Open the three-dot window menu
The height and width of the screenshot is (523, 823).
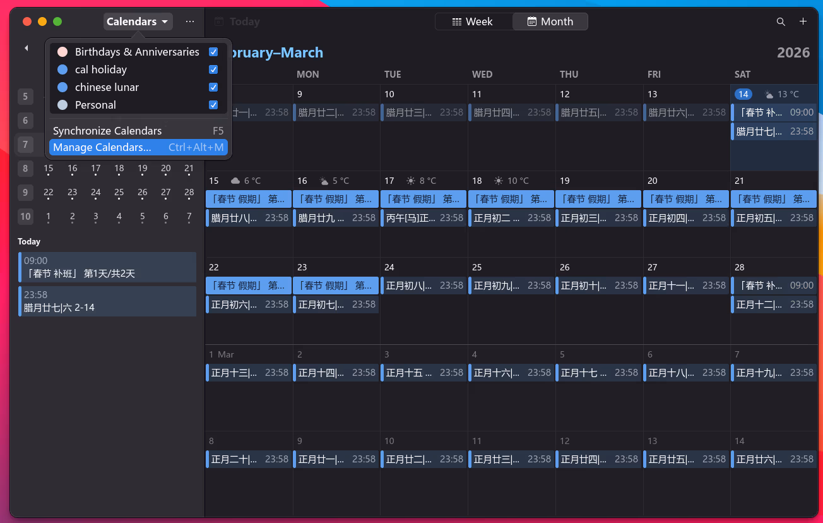190,21
